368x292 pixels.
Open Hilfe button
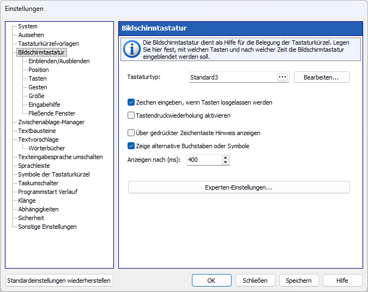click(x=342, y=280)
